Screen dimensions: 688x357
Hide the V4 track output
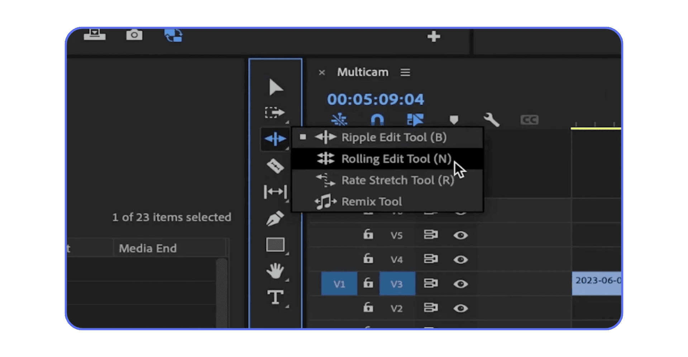pyautogui.click(x=461, y=259)
